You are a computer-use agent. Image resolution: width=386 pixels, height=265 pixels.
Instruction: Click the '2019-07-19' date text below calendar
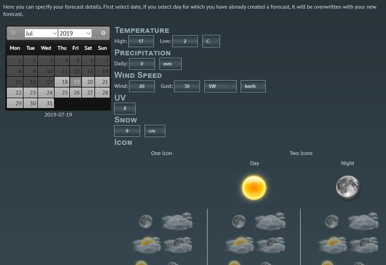coord(58,115)
